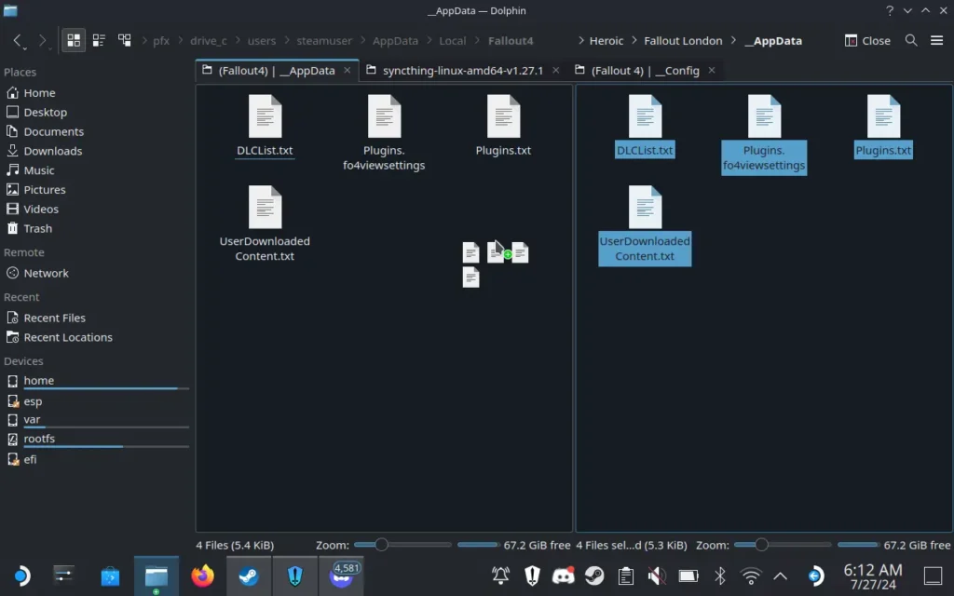Switch to Compact view mode
954x596 pixels.
(99, 41)
